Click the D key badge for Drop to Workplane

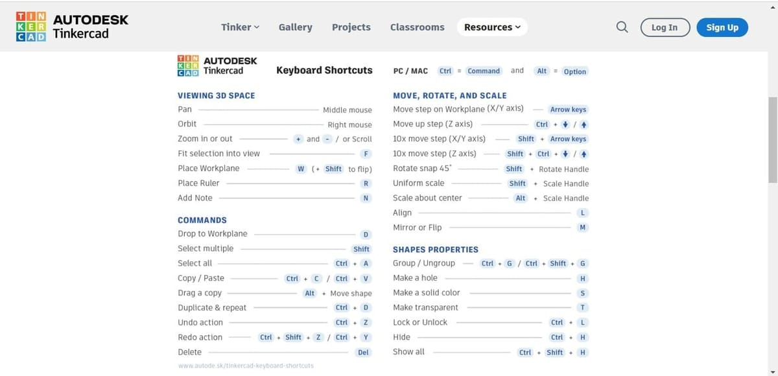pyautogui.click(x=366, y=234)
